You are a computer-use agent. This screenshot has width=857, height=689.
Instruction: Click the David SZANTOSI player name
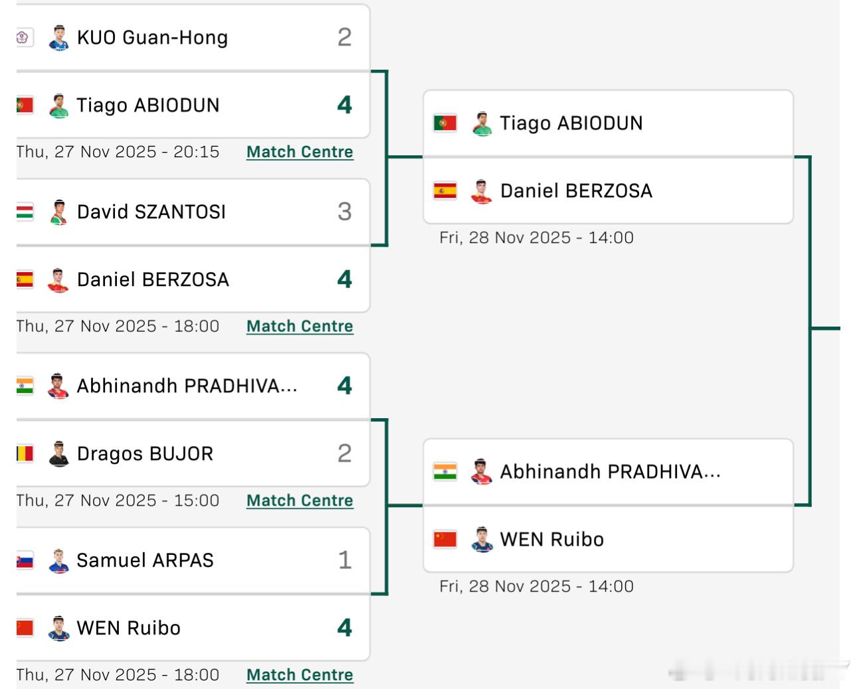[151, 212]
